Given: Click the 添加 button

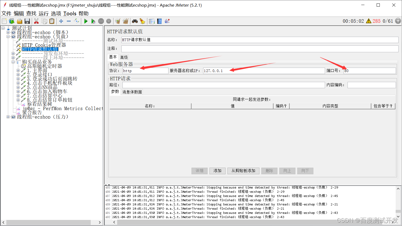Looking at the screenshot, I should coord(217,171).
